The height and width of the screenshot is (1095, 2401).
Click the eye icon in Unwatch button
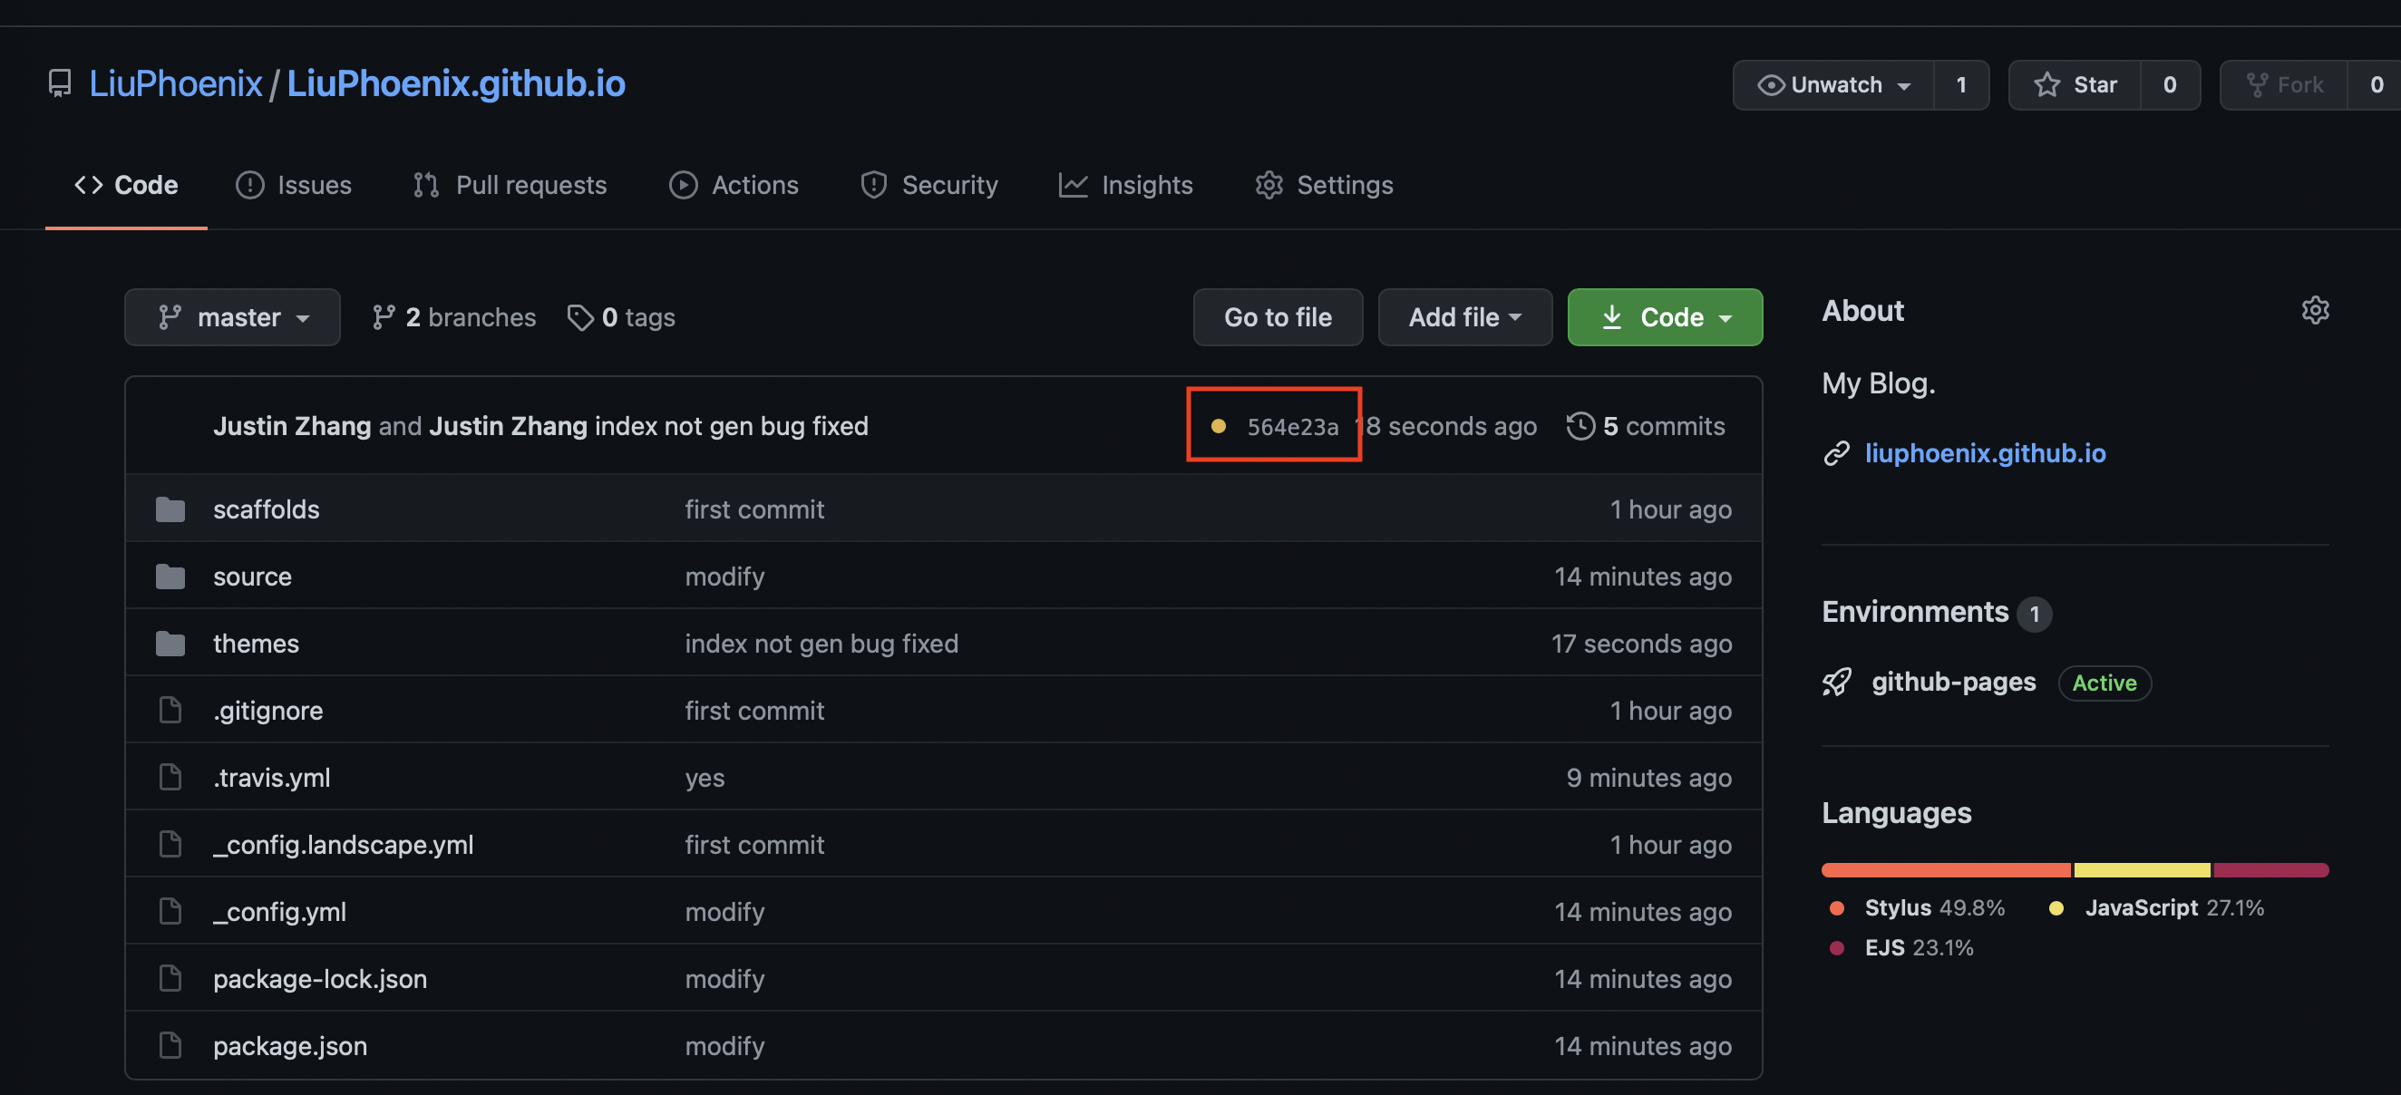(x=1770, y=85)
